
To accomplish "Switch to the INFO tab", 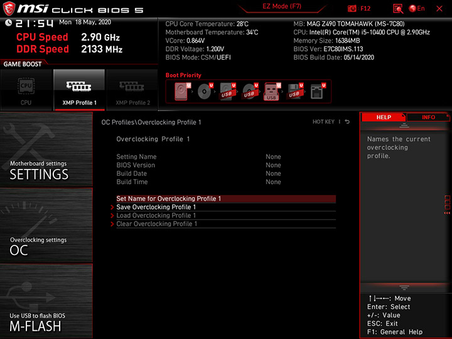I will pyautogui.click(x=428, y=117).
